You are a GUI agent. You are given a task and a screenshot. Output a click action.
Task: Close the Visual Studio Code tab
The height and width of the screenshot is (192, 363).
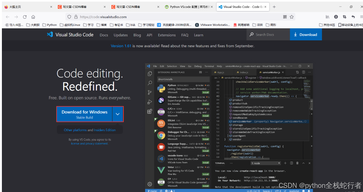265,7
